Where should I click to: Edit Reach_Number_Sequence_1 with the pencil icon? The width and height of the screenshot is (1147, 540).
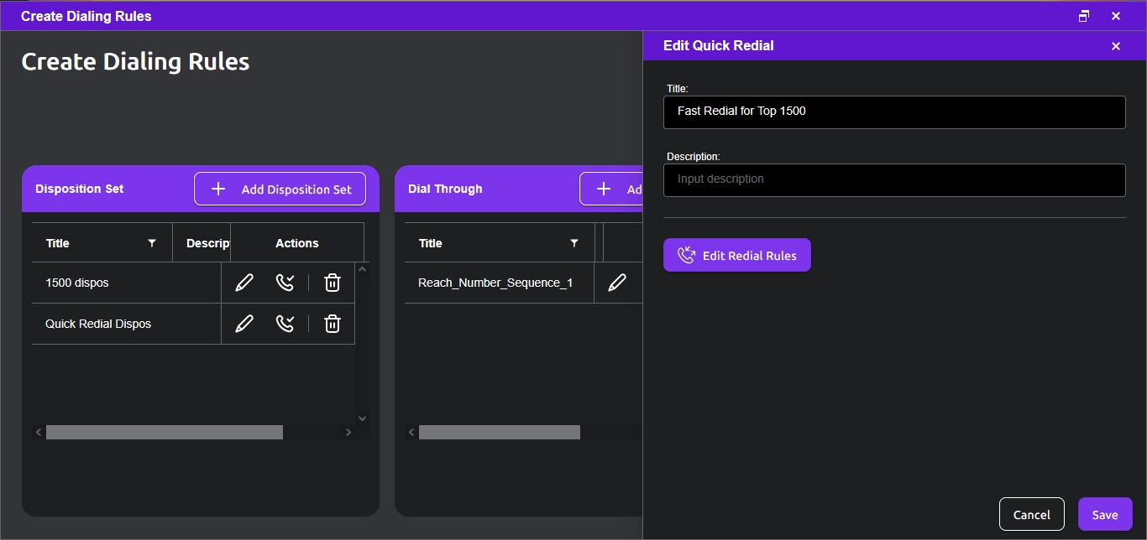617,283
